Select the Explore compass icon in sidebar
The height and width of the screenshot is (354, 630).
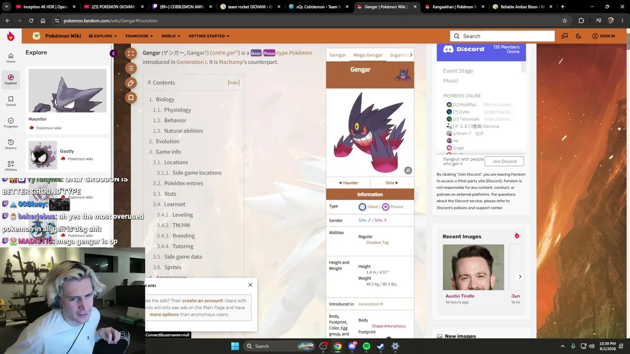click(x=11, y=79)
